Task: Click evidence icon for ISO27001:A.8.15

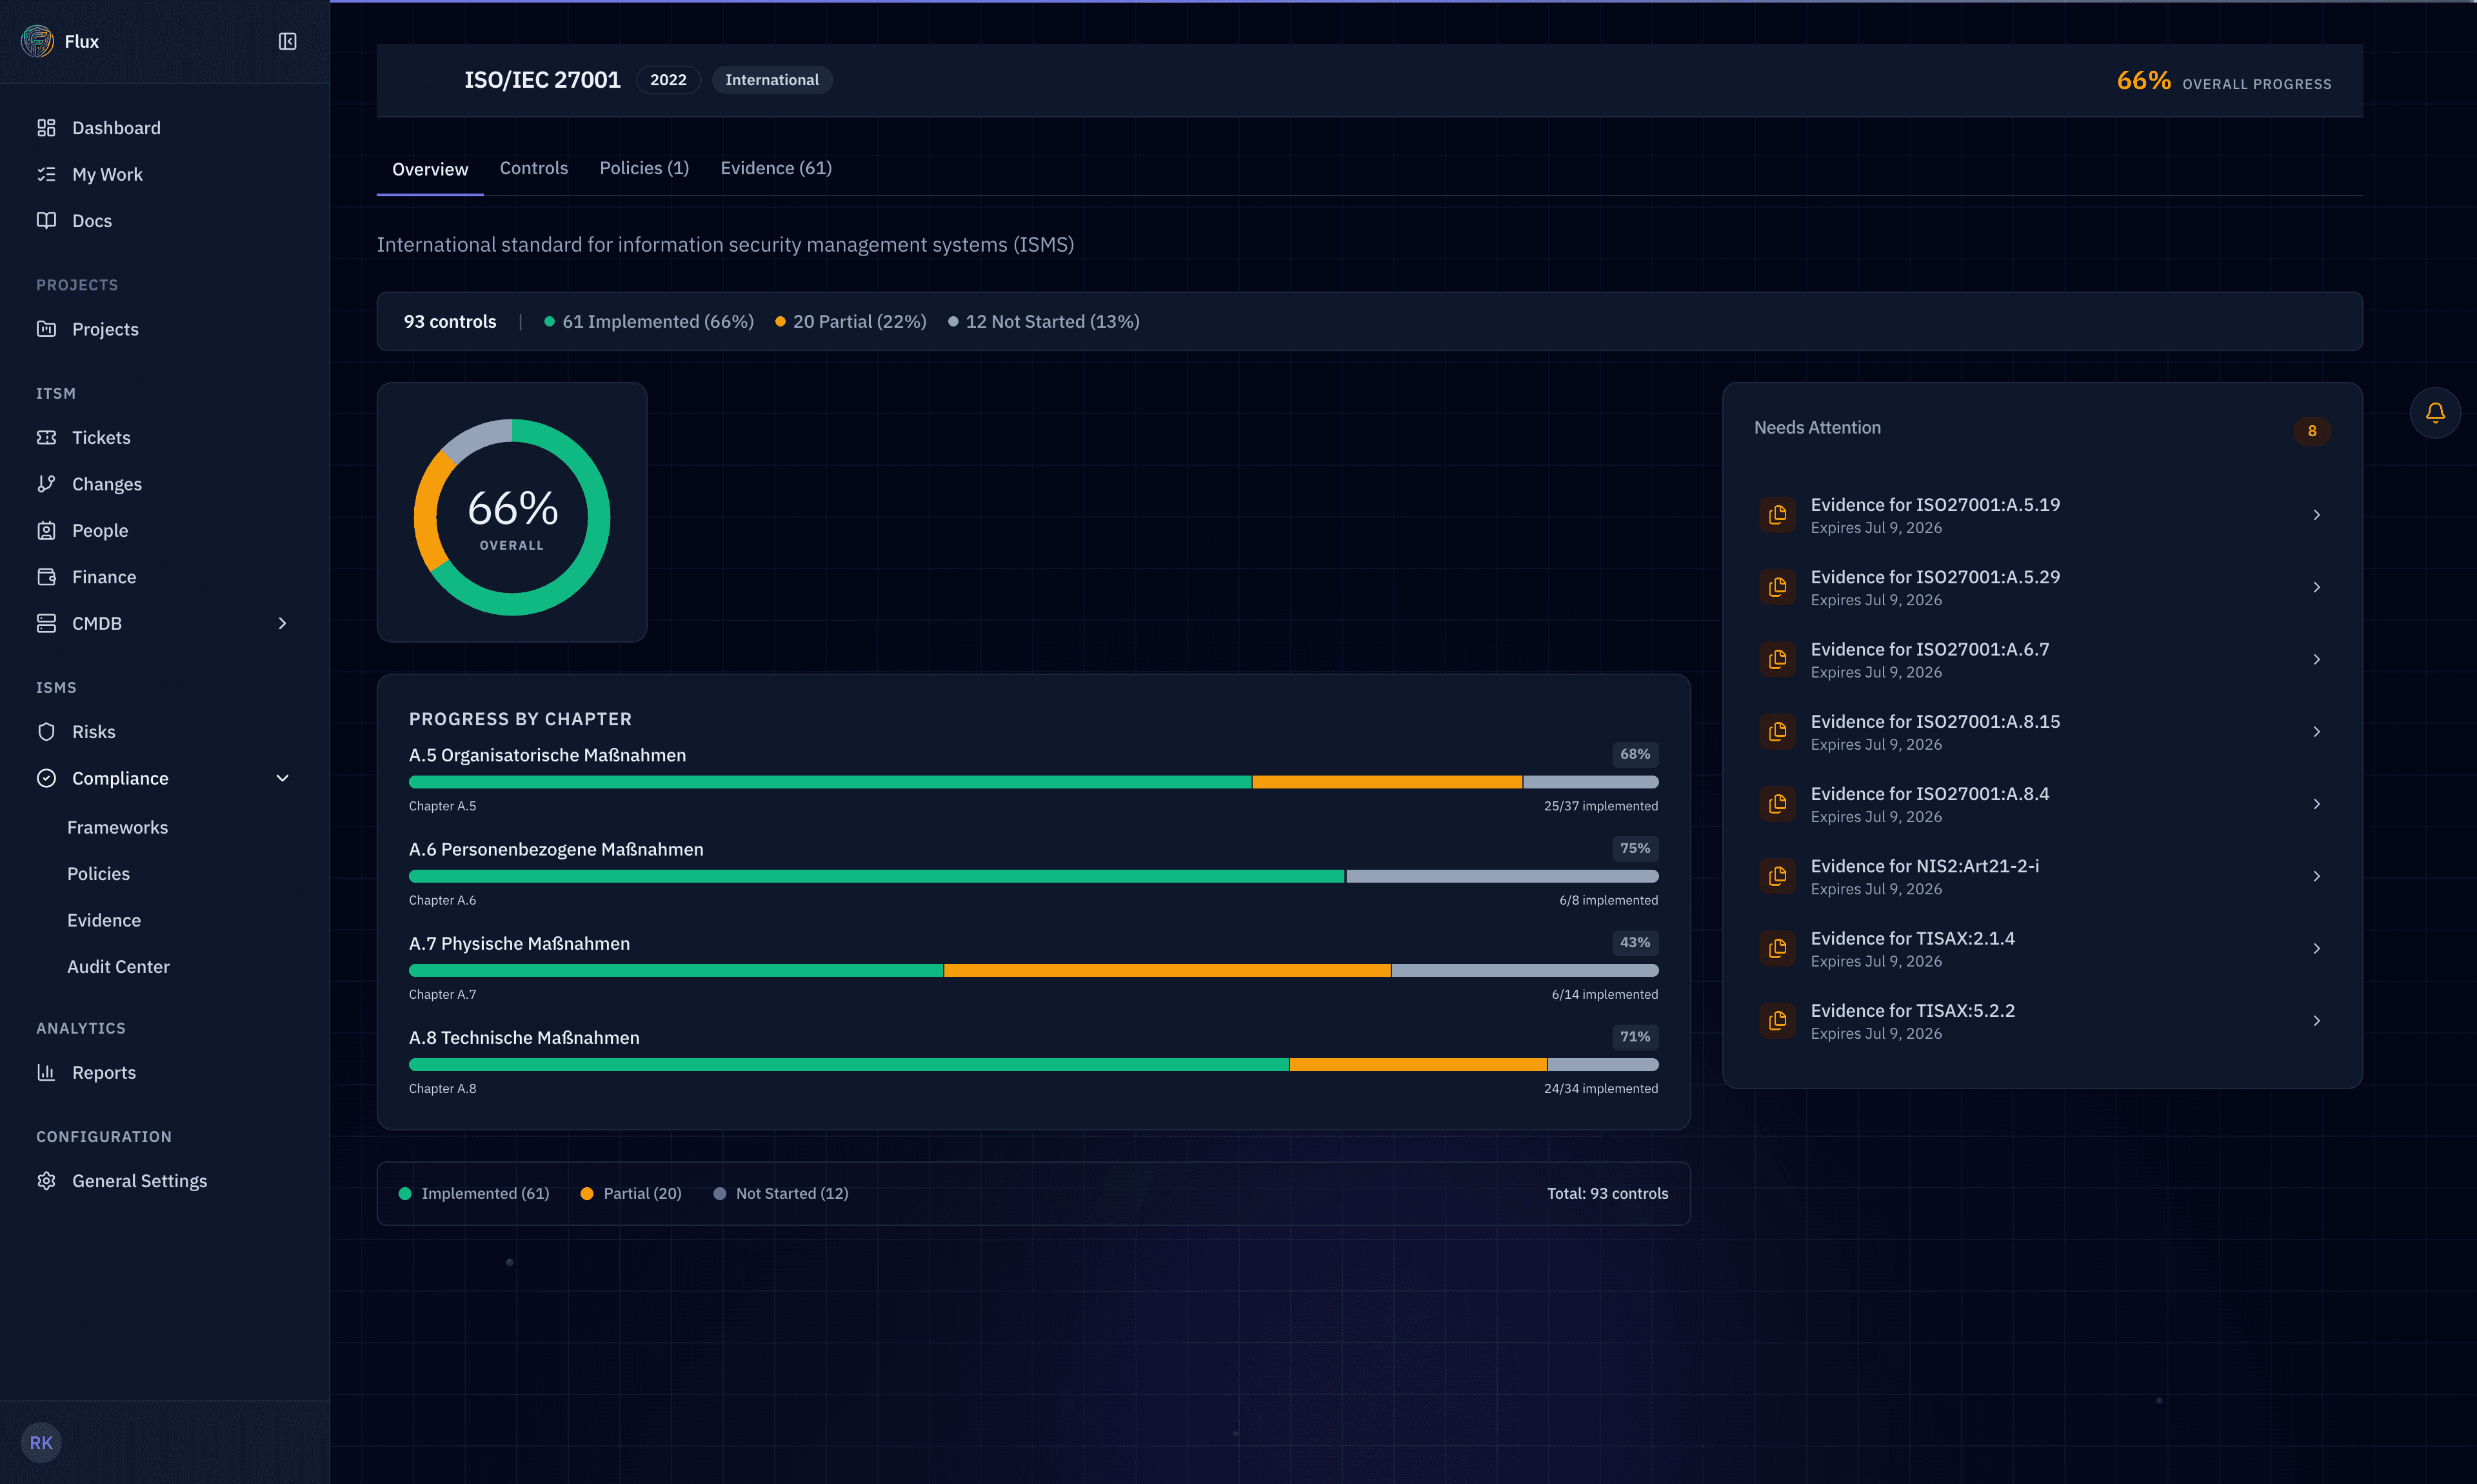Action: click(x=1777, y=732)
